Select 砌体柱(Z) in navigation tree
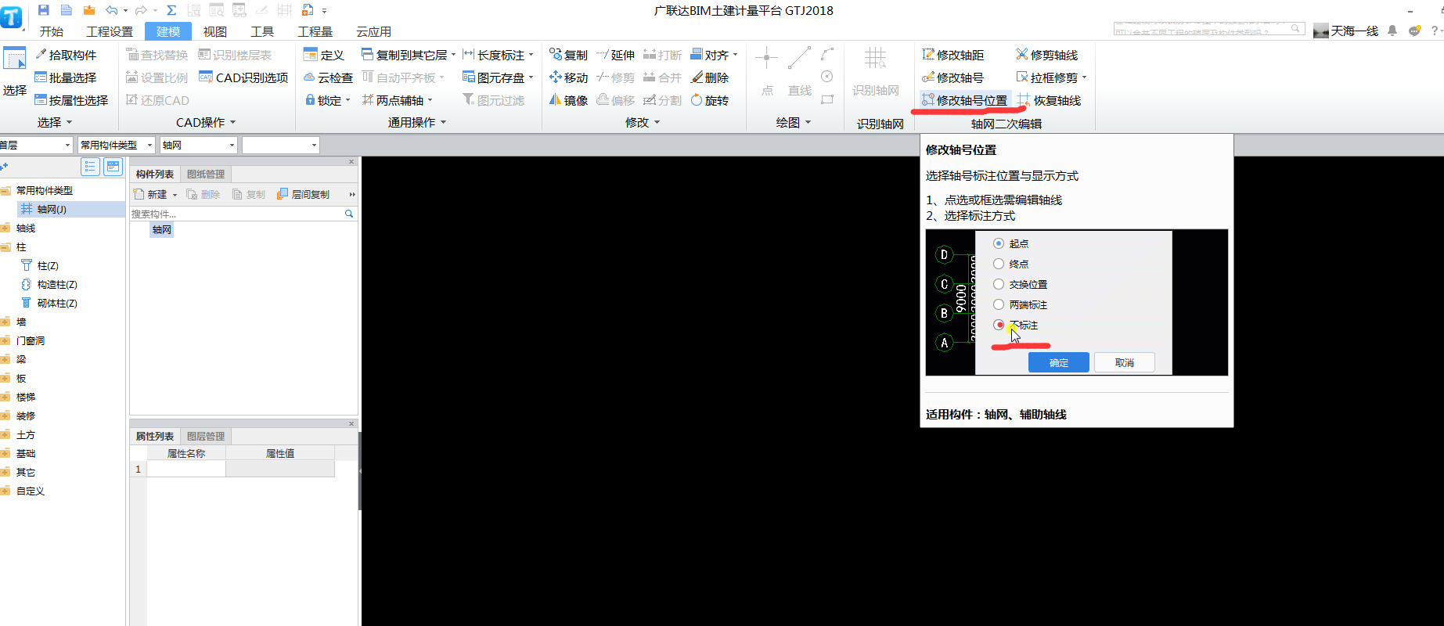This screenshot has width=1444, height=626. tap(57, 304)
